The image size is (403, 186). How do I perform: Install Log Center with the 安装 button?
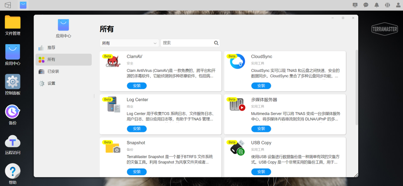[x=137, y=129]
